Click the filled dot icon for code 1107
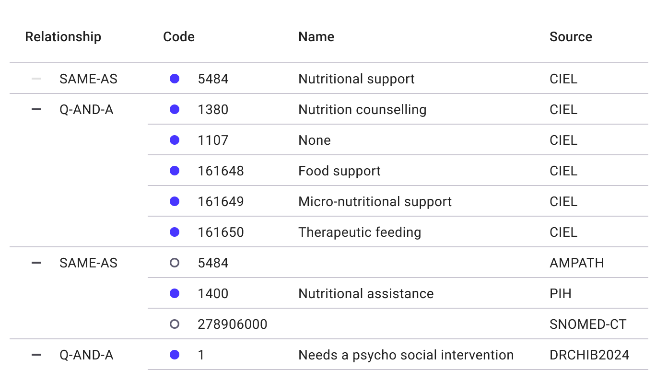This screenshot has width=656, height=370. pyautogui.click(x=175, y=140)
